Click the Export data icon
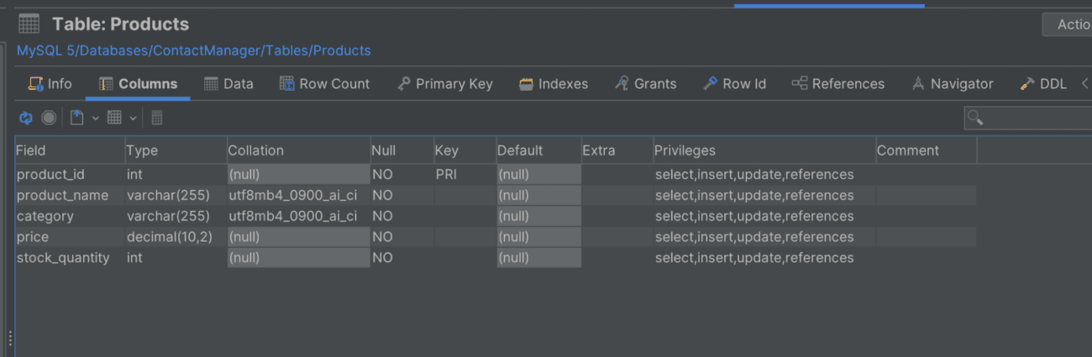Image resolution: width=1092 pixels, height=357 pixels. (x=77, y=118)
